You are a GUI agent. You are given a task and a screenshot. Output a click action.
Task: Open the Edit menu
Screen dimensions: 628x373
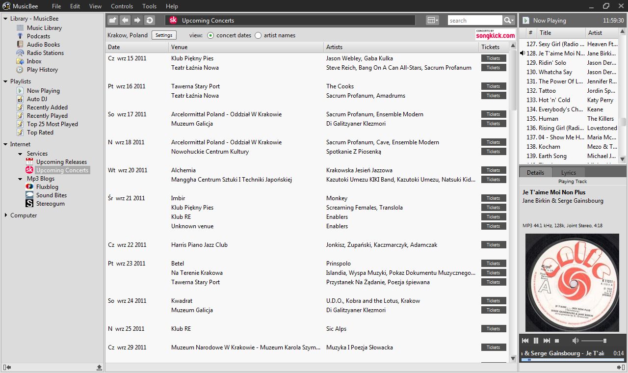click(x=75, y=6)
